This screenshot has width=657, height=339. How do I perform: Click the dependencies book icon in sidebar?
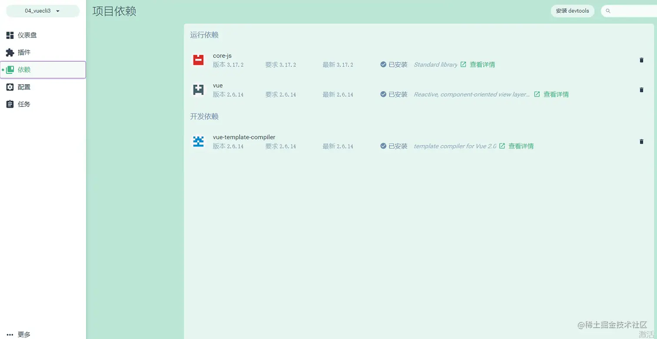click(10, 70)
